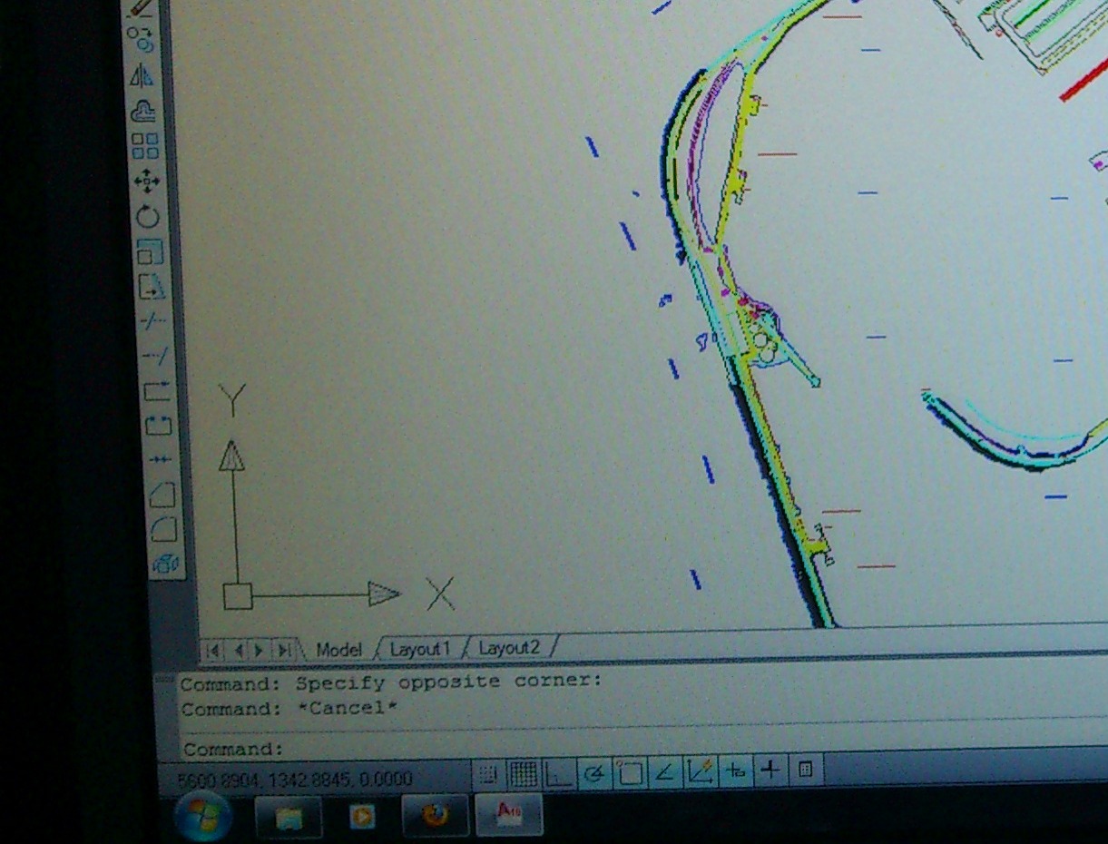Click next layout tab arrow
The image size is (1108, 844).
260,651
